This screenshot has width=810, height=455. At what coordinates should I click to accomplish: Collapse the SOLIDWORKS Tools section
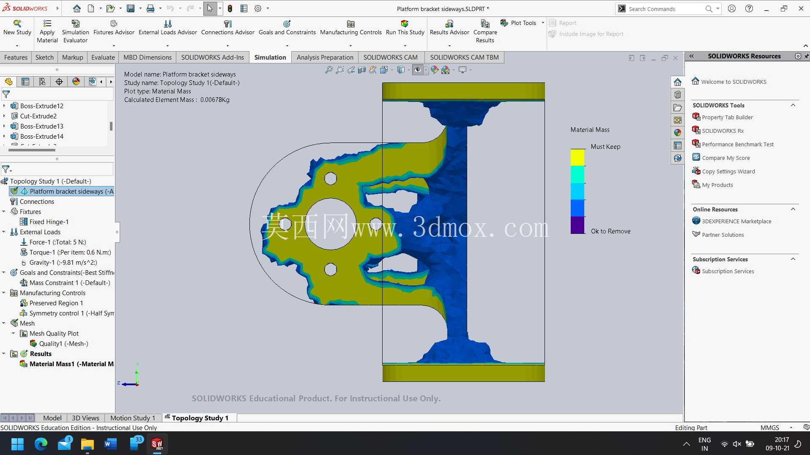[x=793, y=105]
